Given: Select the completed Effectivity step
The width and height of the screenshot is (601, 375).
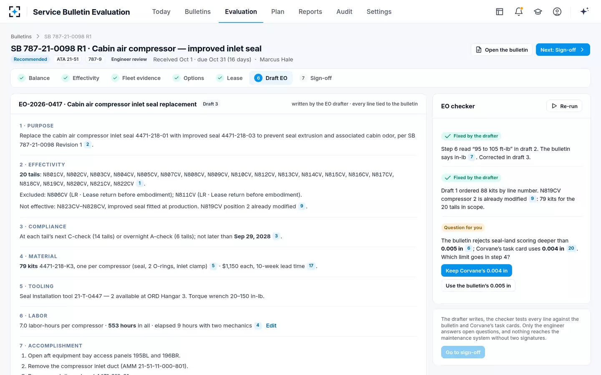Looking at the screenshot, I should point(81,78).
